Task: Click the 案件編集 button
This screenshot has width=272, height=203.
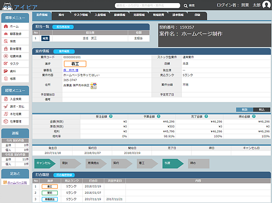Action: point(64,52)
